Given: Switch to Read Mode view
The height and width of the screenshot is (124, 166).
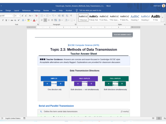Looking at the screenshot, I should tap(153, 118).
